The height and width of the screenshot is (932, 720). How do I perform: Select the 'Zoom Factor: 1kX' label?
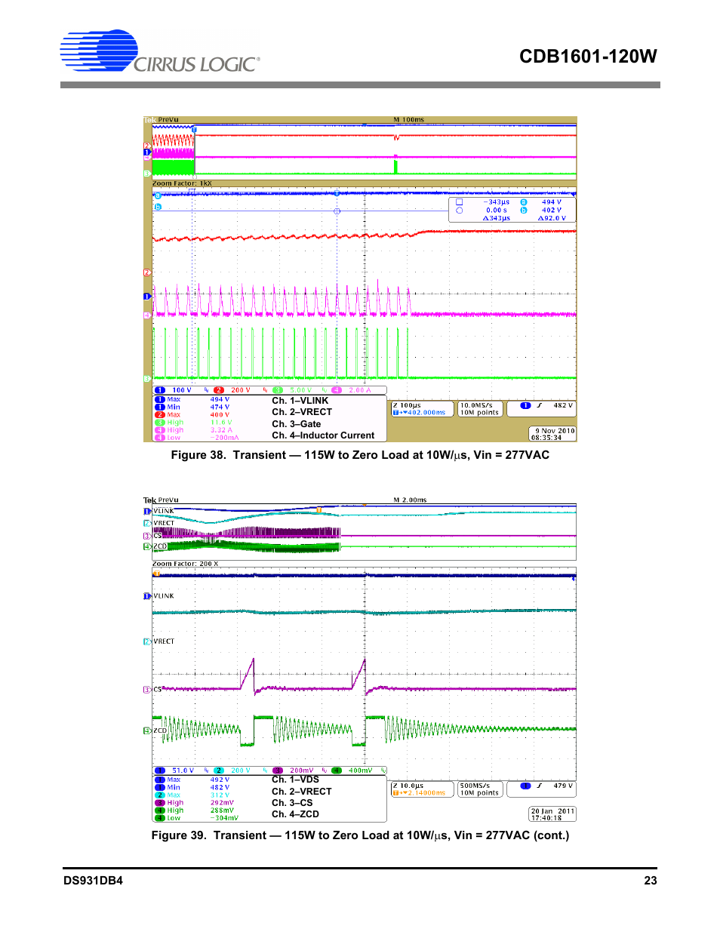pos(182,183)
